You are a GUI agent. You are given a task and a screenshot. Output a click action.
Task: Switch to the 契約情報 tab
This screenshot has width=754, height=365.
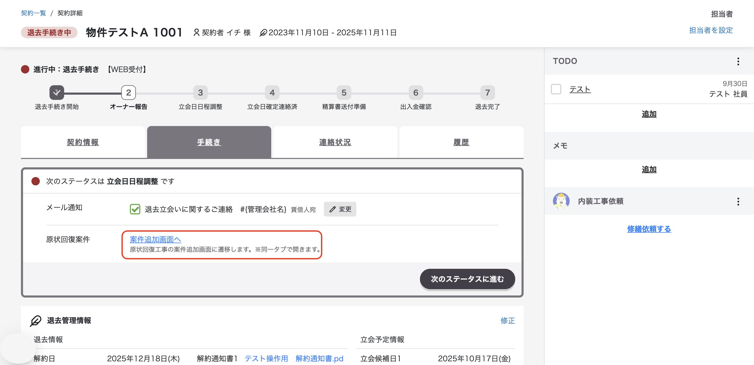click(83, 142)
